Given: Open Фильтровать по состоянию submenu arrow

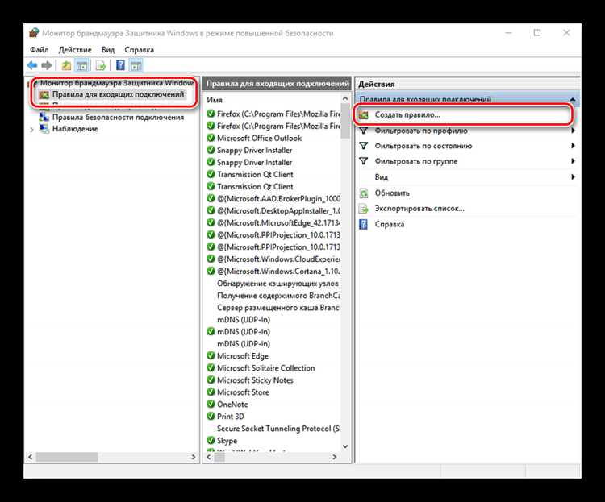Looking at the screenshot, I should [573, 147].
